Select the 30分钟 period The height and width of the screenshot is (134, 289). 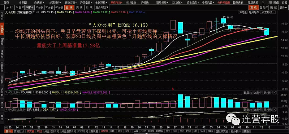(49, 7)
